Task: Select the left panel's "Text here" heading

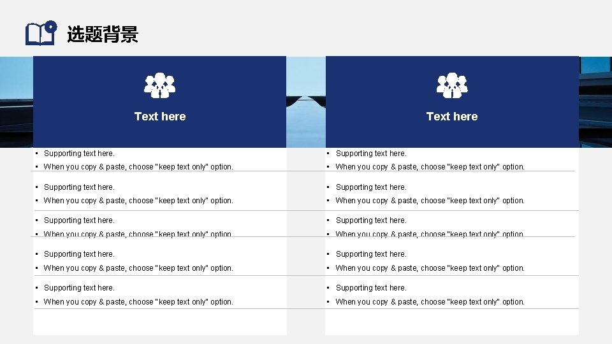Action: pos(160,117)
